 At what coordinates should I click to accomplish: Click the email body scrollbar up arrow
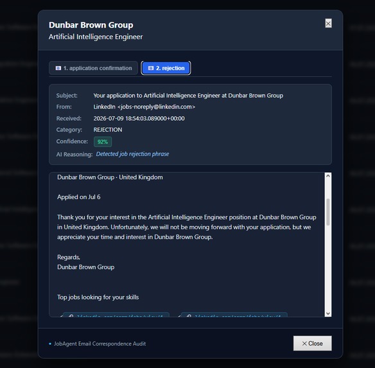click(328, 176)
